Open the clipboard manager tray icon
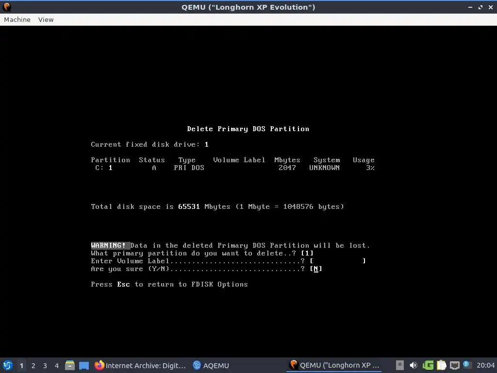This screenshot has height=373, width=497. click(441, 365)
